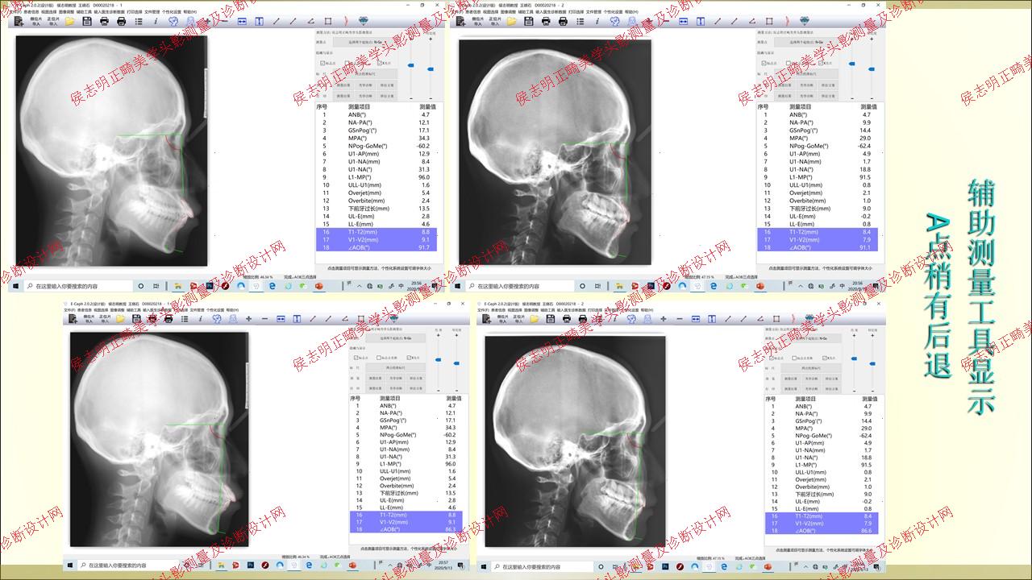Screen dimensions: 1032x580
Task: Click 正位片导入 in top-left window toolbar
Action: click(53, 22)
